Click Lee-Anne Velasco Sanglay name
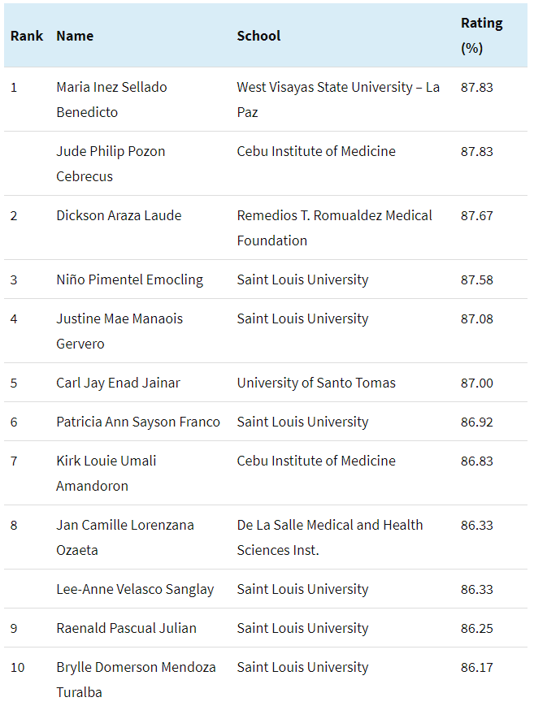 coord(135,589)
